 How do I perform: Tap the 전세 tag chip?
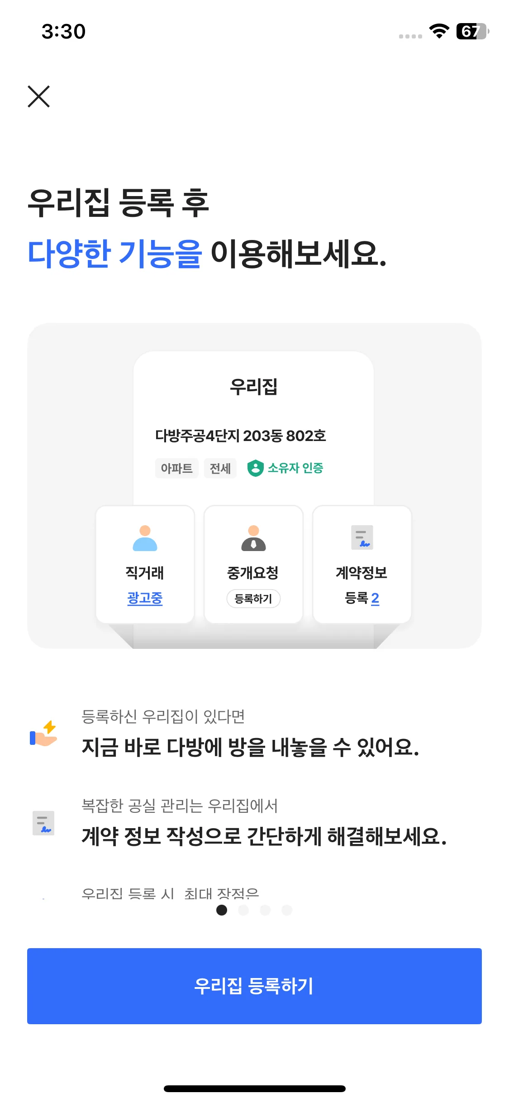point(220,468)
